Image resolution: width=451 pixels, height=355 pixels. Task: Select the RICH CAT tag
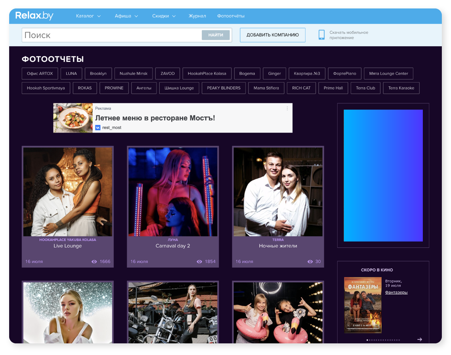(x=301, y=88)
